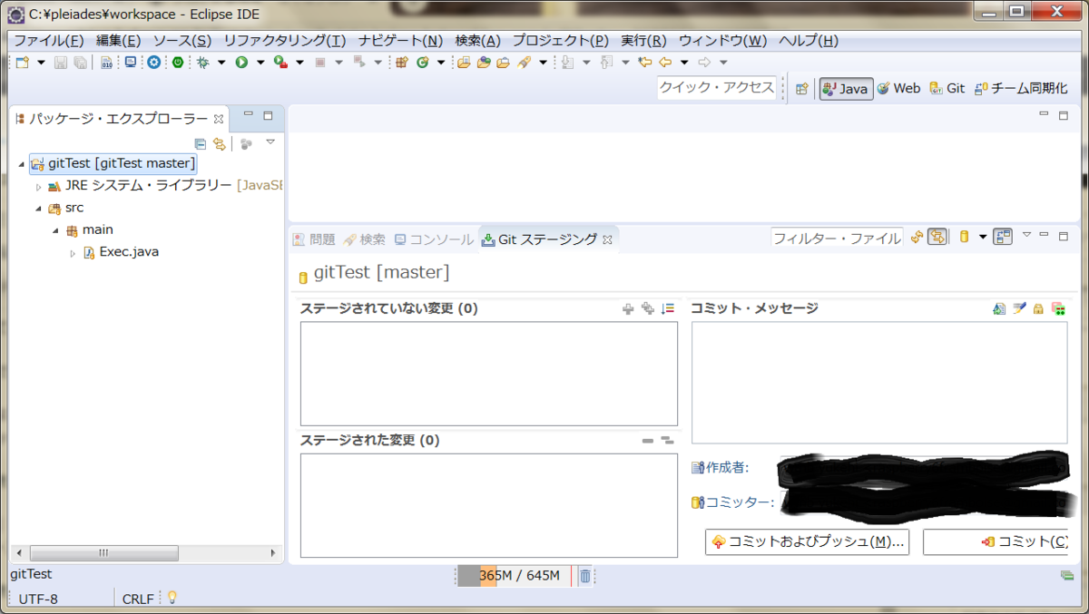
Task: Switch to the コンソール tab
Action: 434,239
